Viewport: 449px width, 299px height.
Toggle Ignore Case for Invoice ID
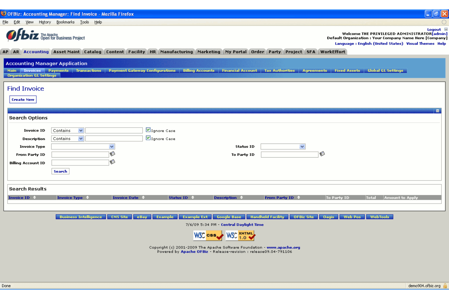(x=148, y=130)
